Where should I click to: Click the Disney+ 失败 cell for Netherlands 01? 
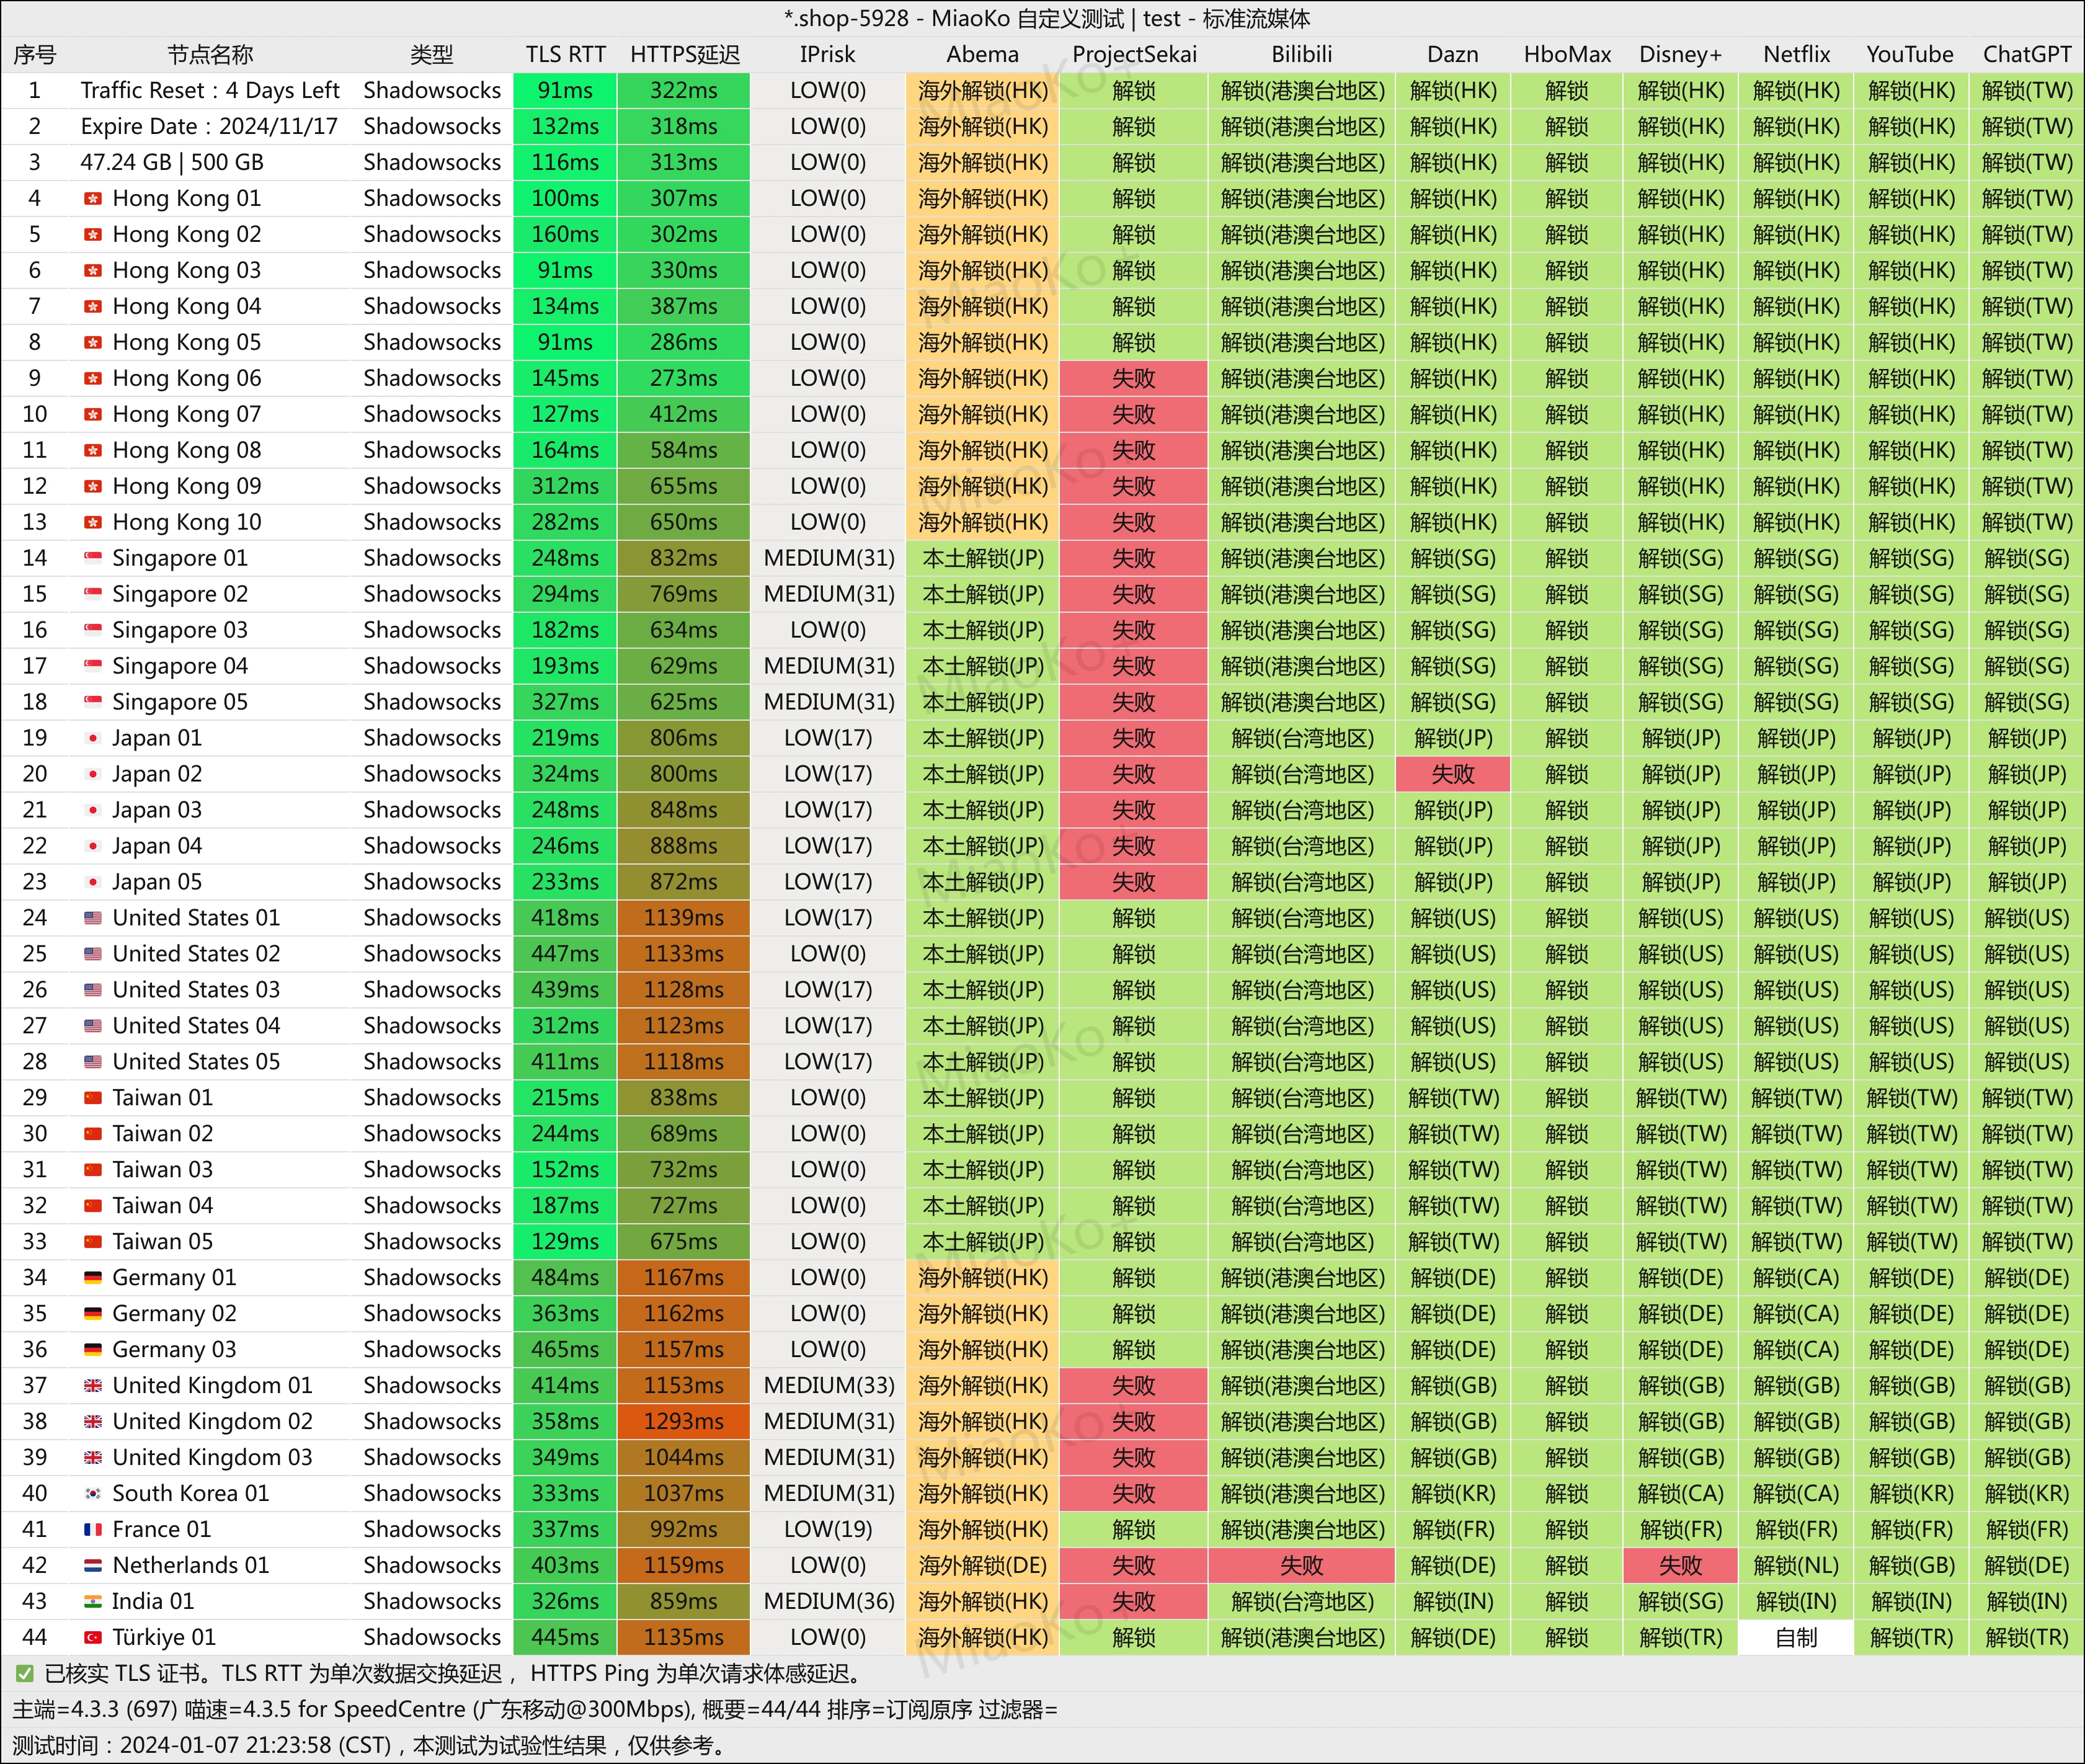1681,1566
